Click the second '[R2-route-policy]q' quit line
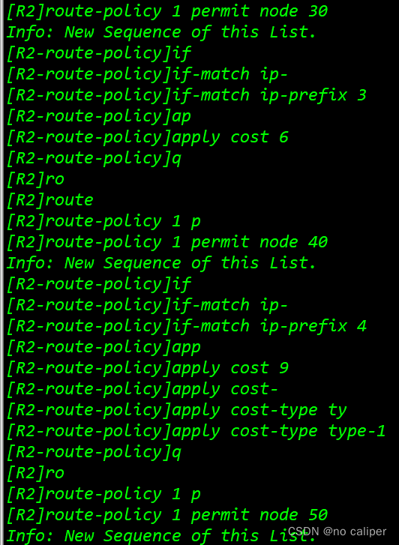The width and height of the screenshot is (399, 545). [x=94, y=453]
